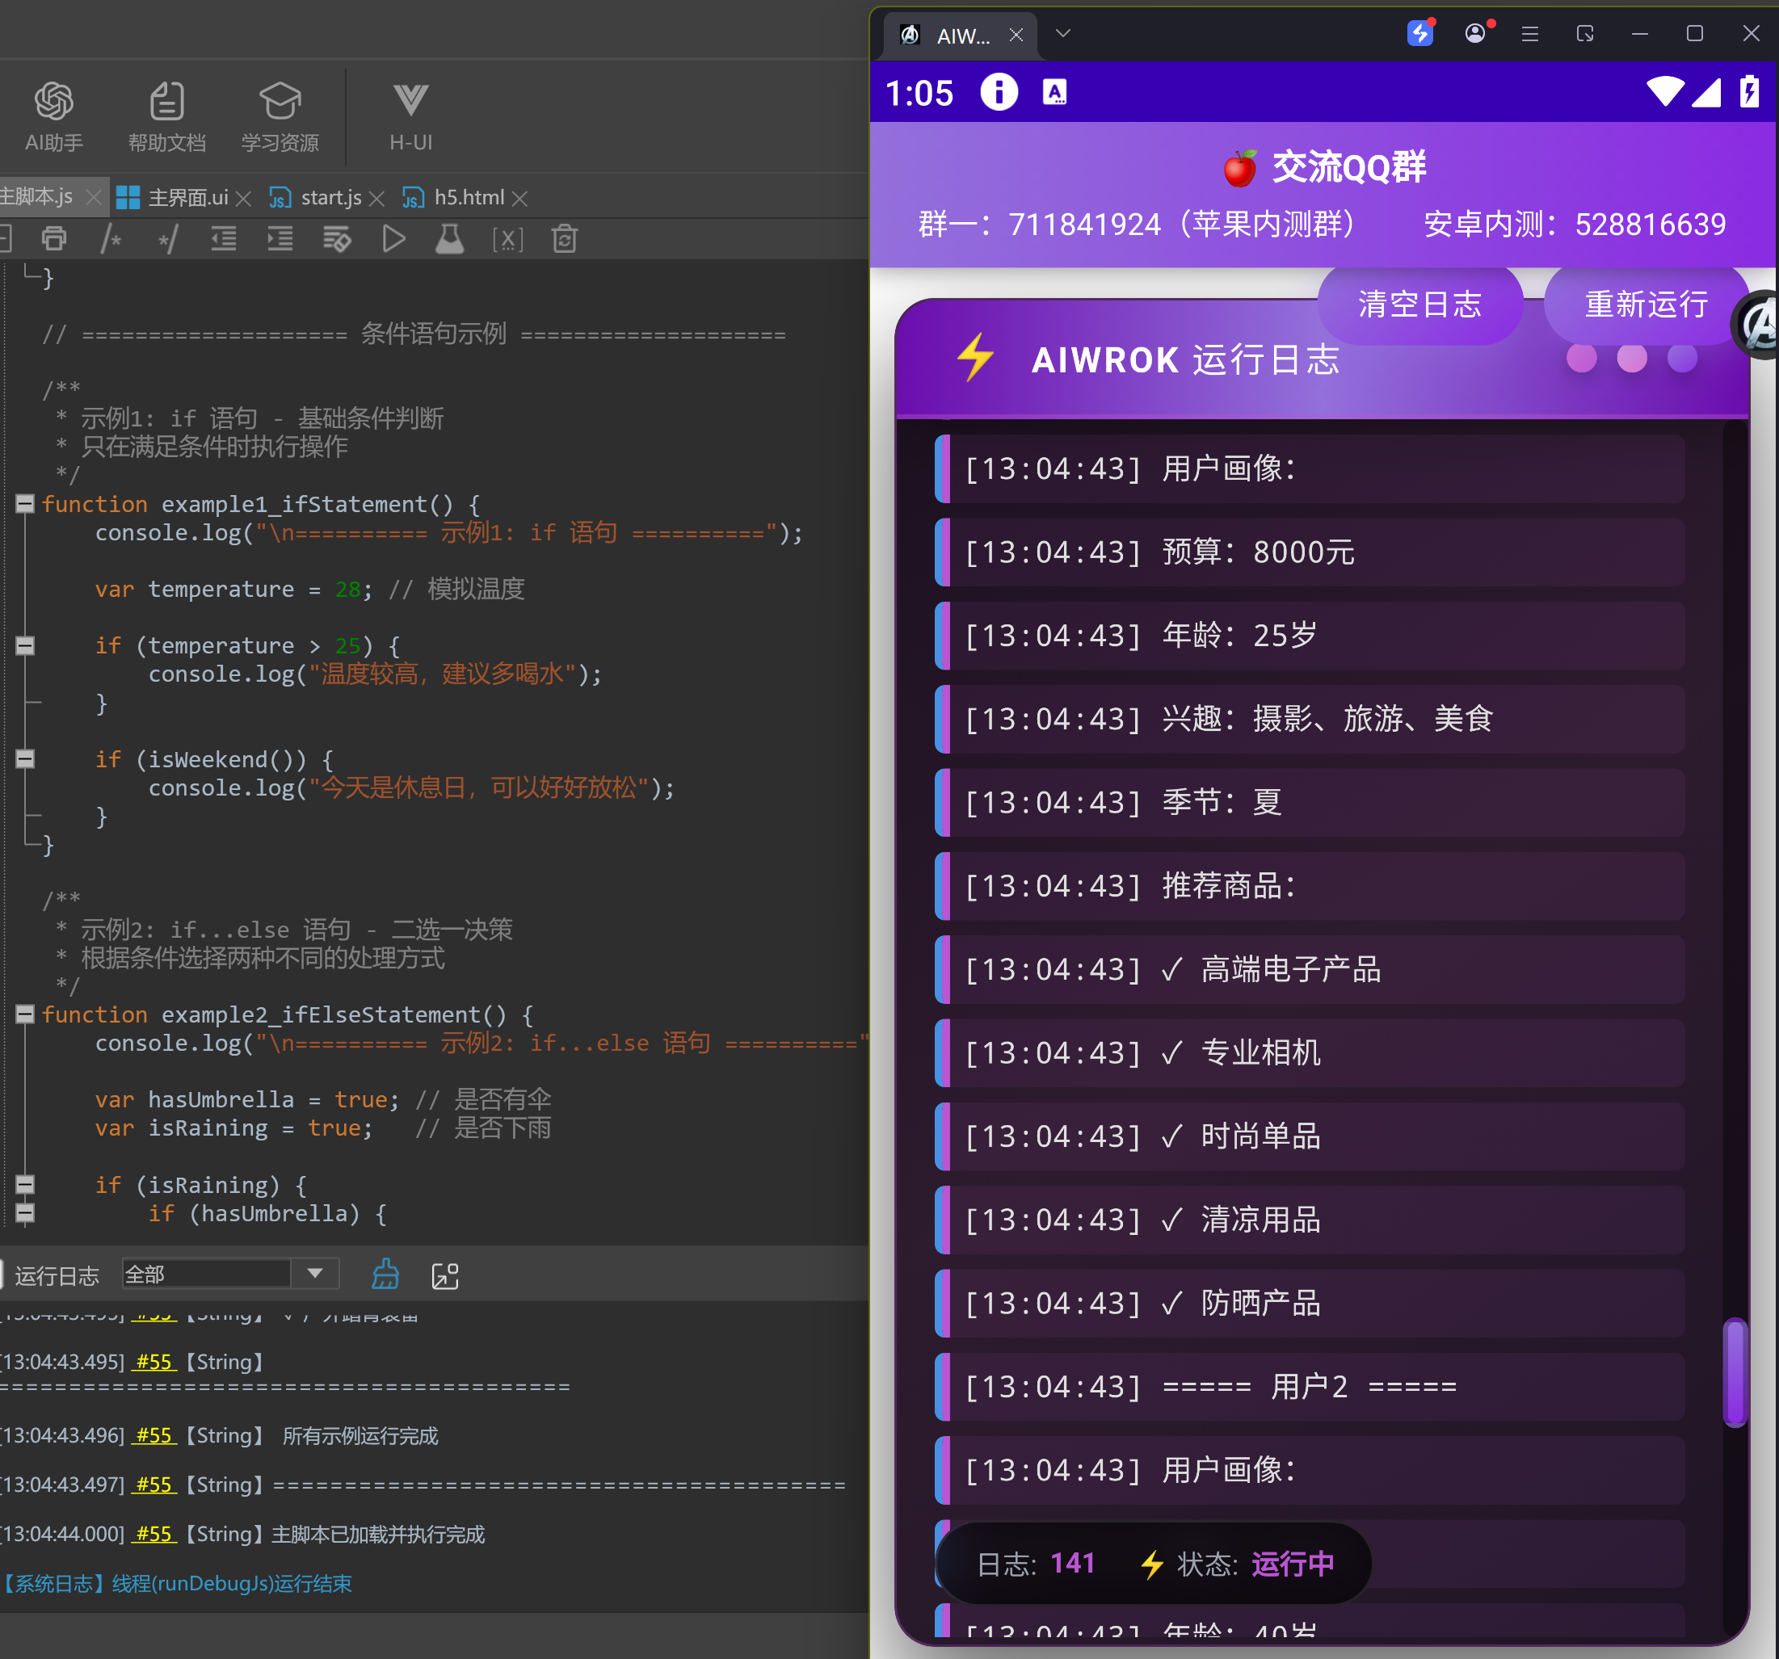Tap the 重新运行 button
Viewport: 1779px width, 1659px height.
(x=1646, y=304)
